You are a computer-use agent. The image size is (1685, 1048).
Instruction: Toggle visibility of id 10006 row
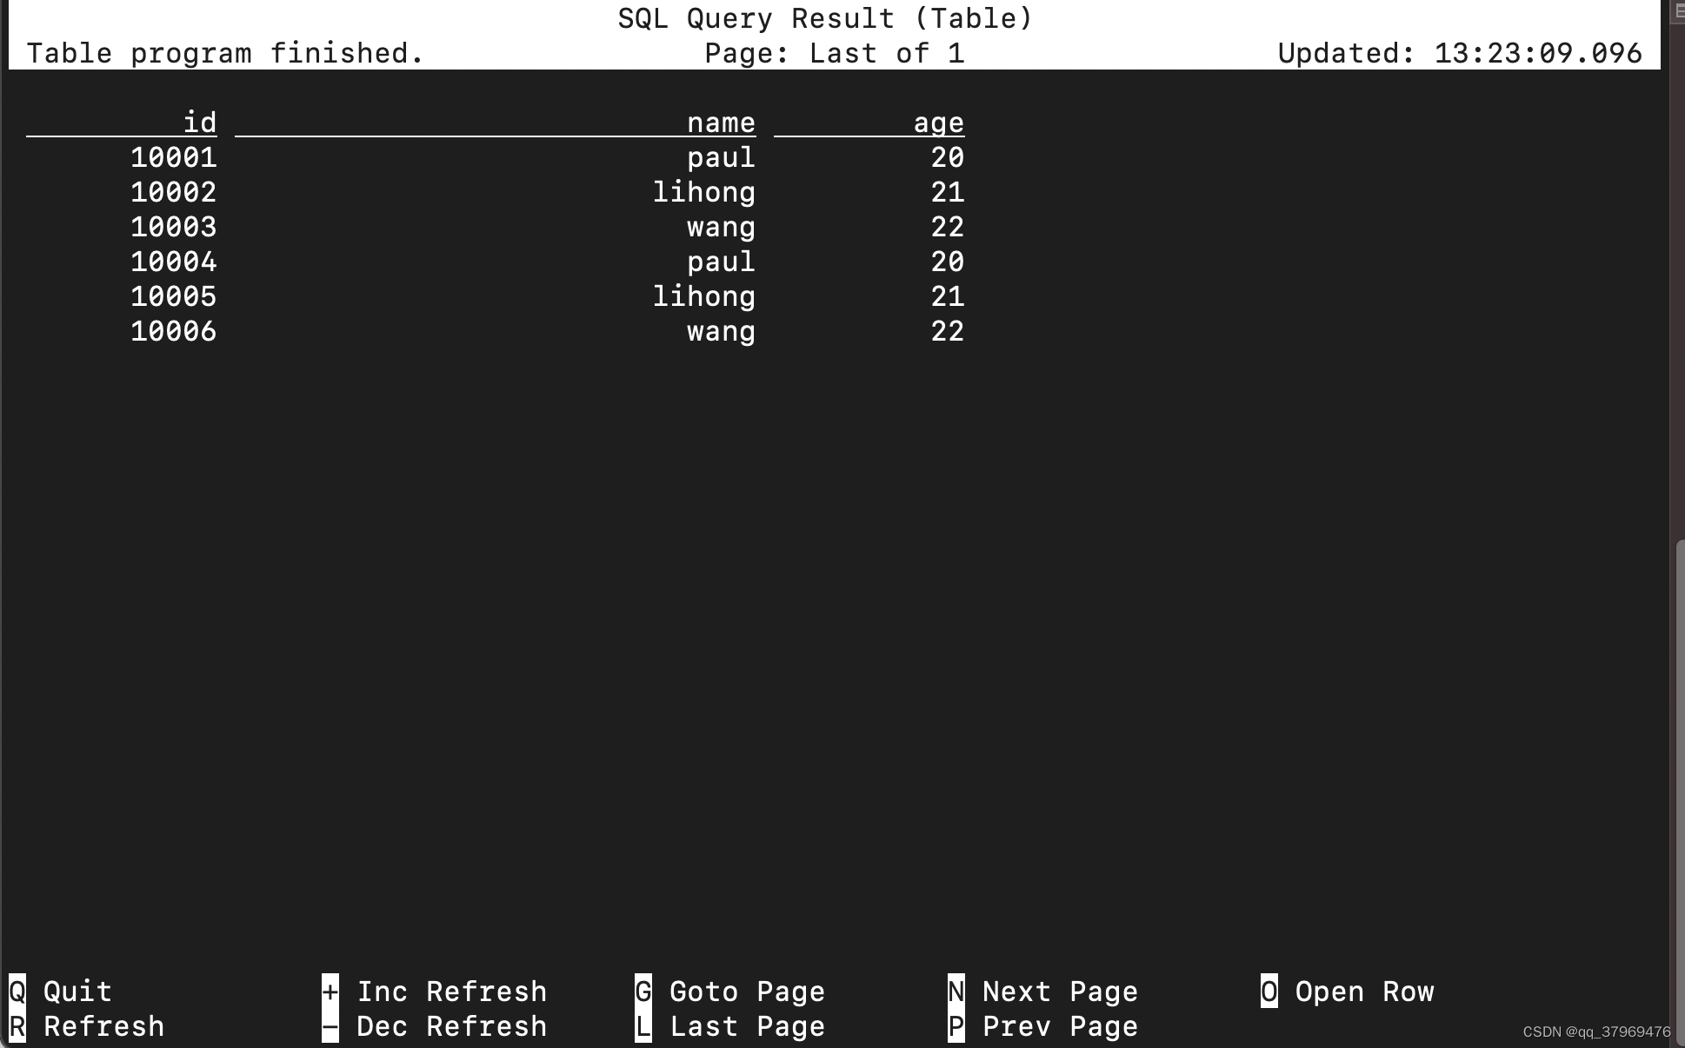click(174, 332)
